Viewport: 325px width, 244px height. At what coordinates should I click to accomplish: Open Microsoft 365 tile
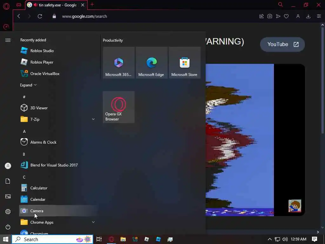coord(119,63)
